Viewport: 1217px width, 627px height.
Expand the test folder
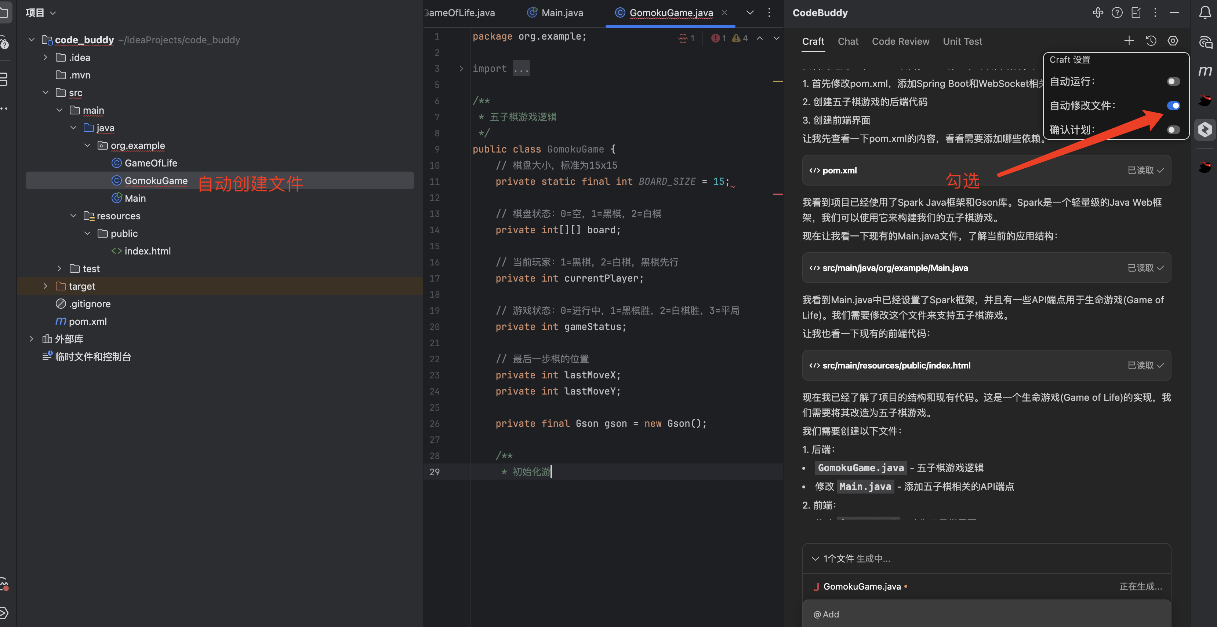click(59, 269)
